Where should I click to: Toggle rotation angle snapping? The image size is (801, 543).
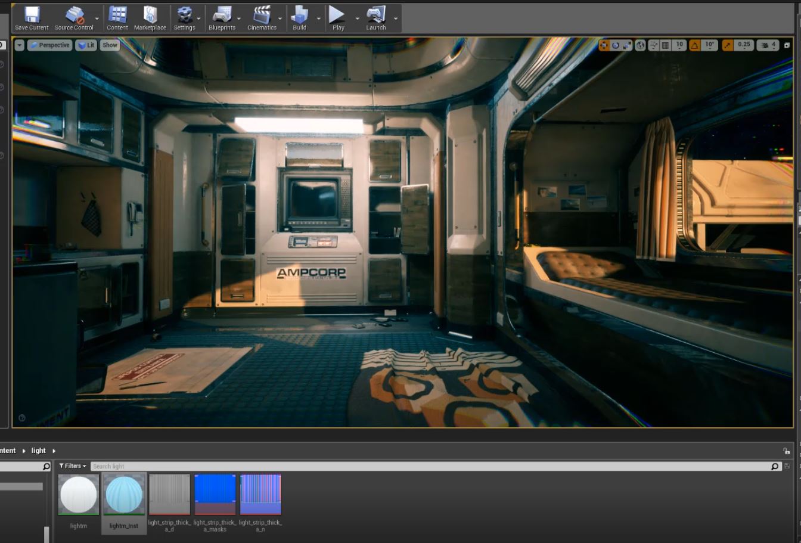[695, 45]
